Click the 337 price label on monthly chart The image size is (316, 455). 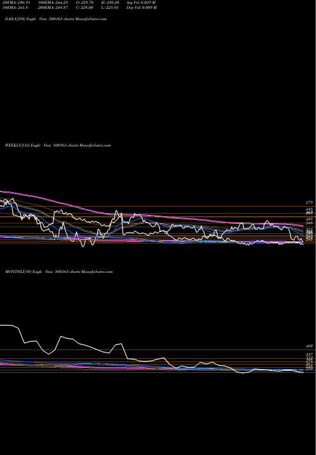click(309, 355)
